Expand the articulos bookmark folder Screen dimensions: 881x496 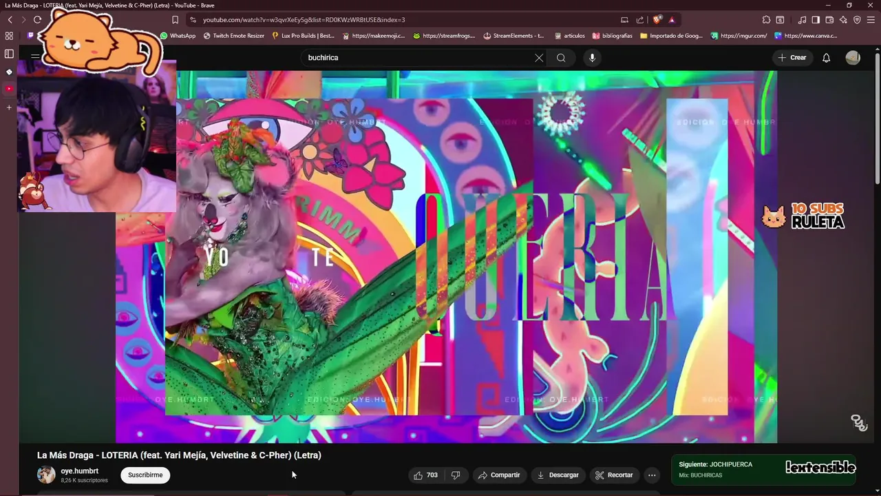(x=569, y=36)
